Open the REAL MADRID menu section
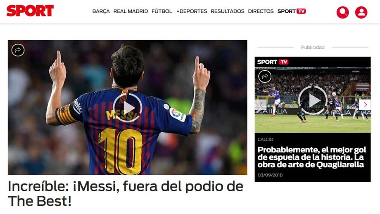380x214 pixels. 131,12
